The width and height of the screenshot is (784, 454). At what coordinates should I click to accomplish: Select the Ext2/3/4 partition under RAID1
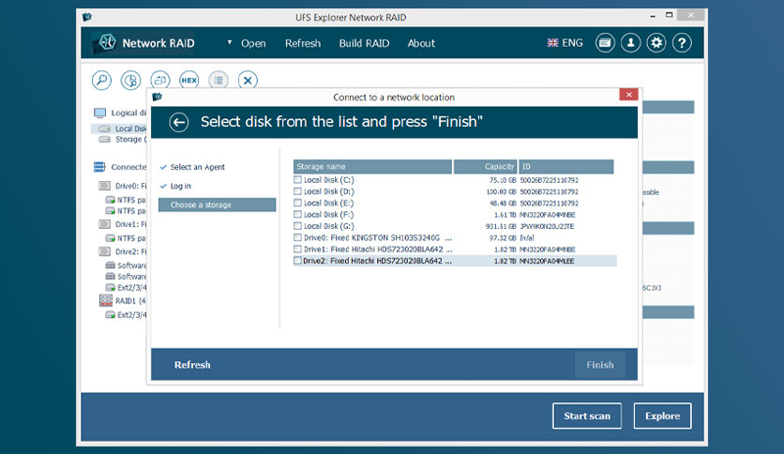(131, 314)
